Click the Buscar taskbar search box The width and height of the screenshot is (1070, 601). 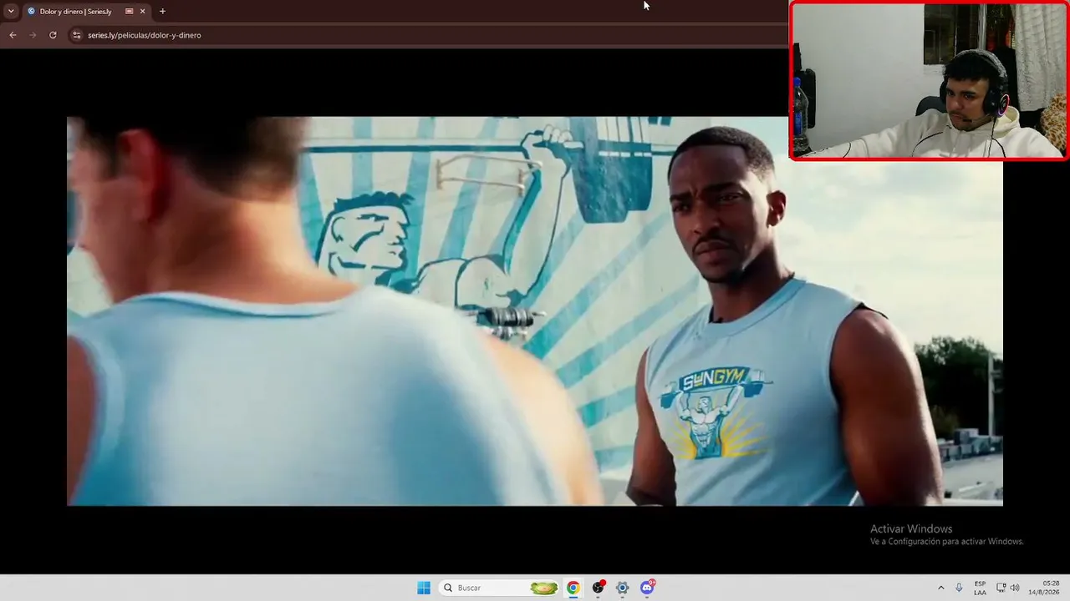coord(500,588)
